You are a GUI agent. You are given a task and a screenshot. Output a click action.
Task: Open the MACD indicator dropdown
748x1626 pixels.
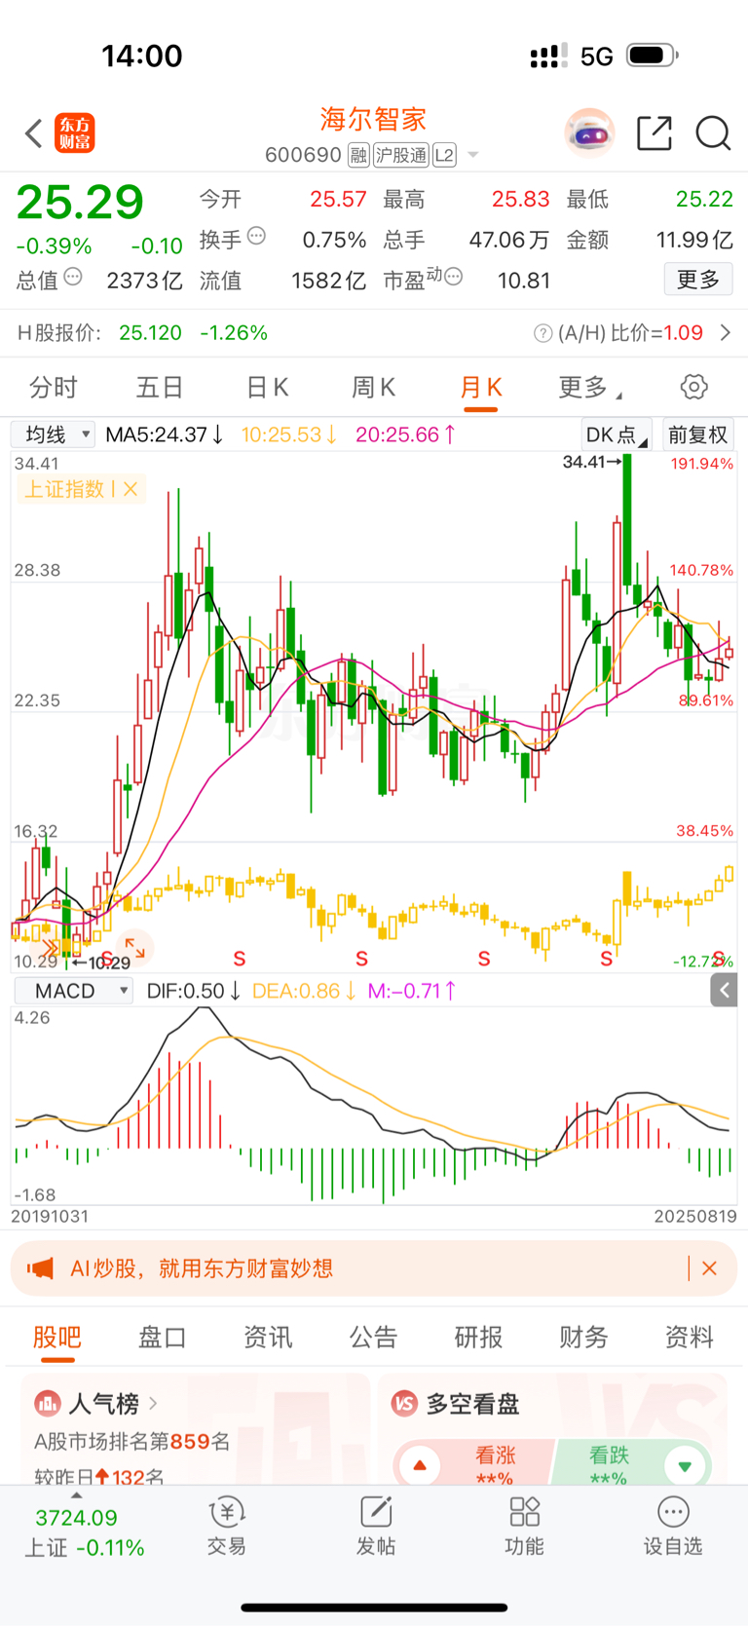pyautogui.click(x=73, y=991)
